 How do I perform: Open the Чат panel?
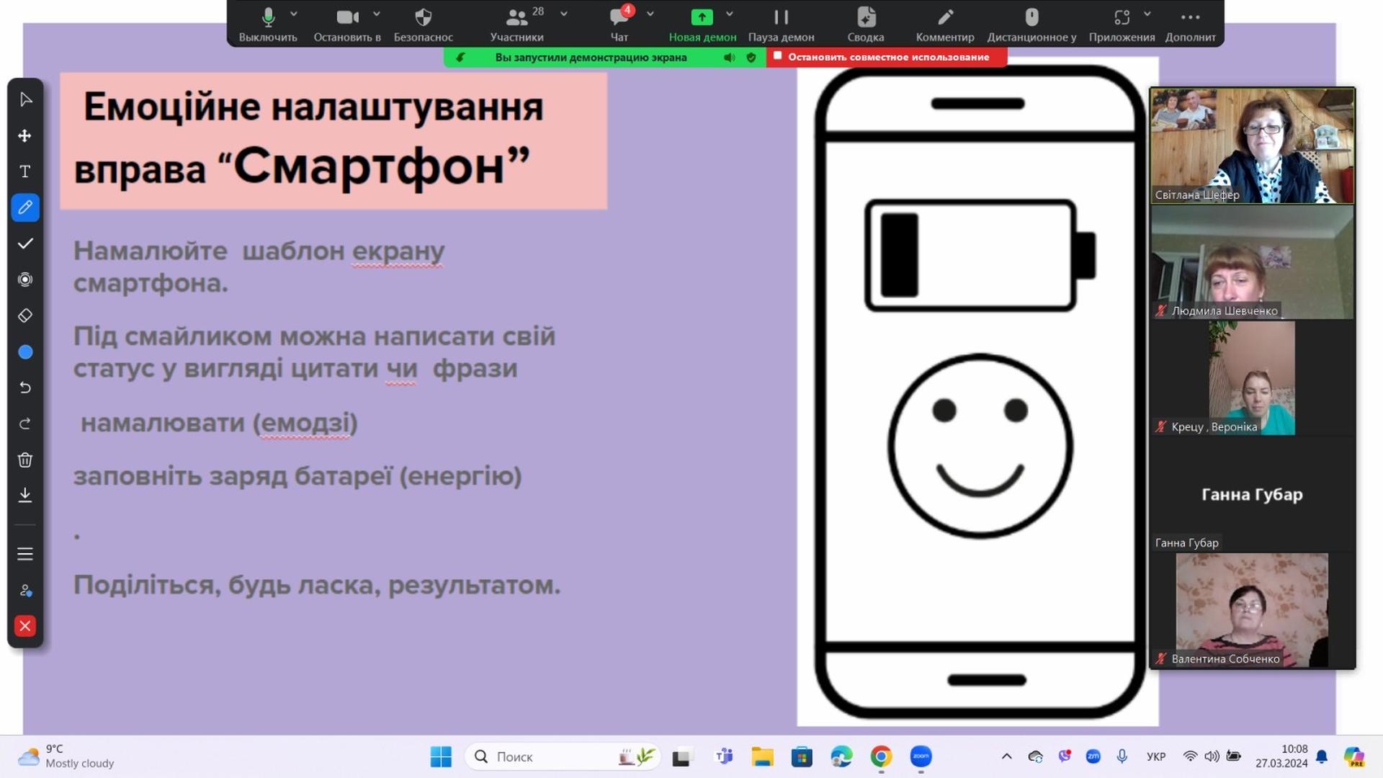pyautogui.click(x=619, y=23)
